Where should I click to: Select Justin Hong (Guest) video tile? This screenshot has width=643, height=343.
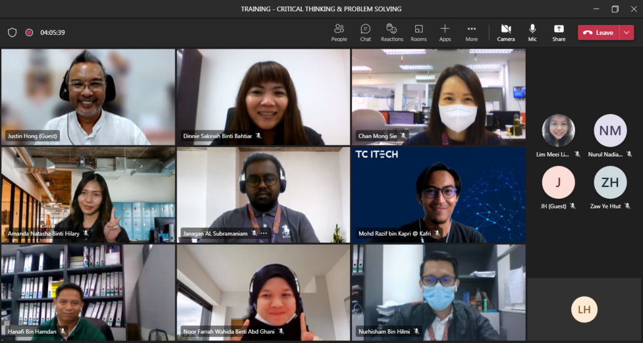point(88,97)
